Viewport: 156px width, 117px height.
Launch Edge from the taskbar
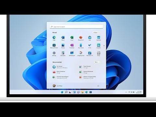86,92
